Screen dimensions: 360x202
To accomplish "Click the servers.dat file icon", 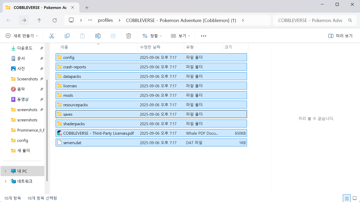I will (x=59, y=143).
